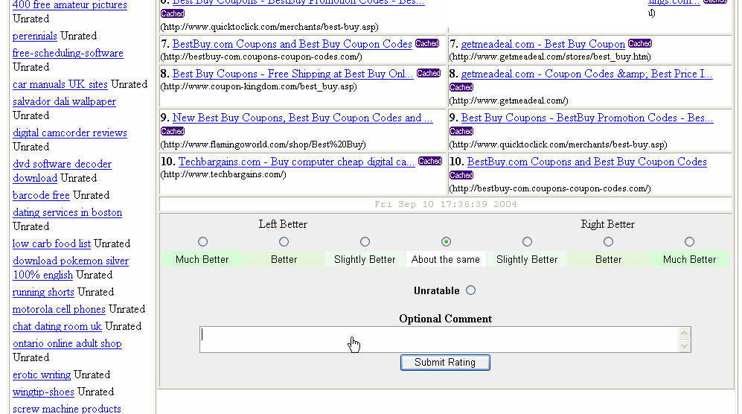
Task: Click the 'Fri Sep 10 17:36:39 2004' timestamp
Action: 445,204
